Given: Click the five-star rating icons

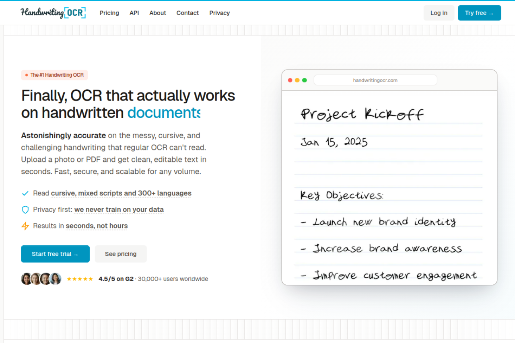Looking at the screenshot, I should pyautogui.click(x=80, y=279).
